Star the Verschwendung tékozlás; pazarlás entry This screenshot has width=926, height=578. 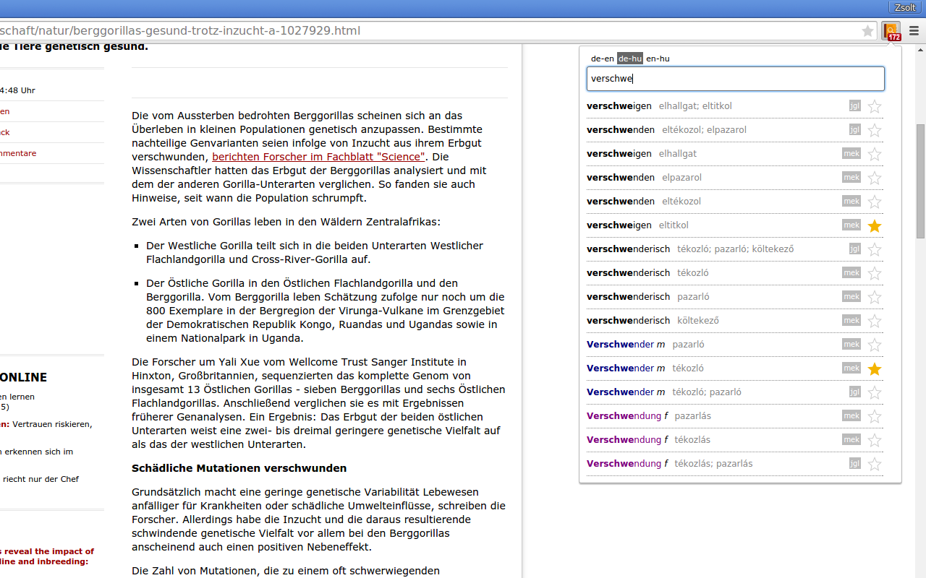pyautogui.click(x=875, y=464)
